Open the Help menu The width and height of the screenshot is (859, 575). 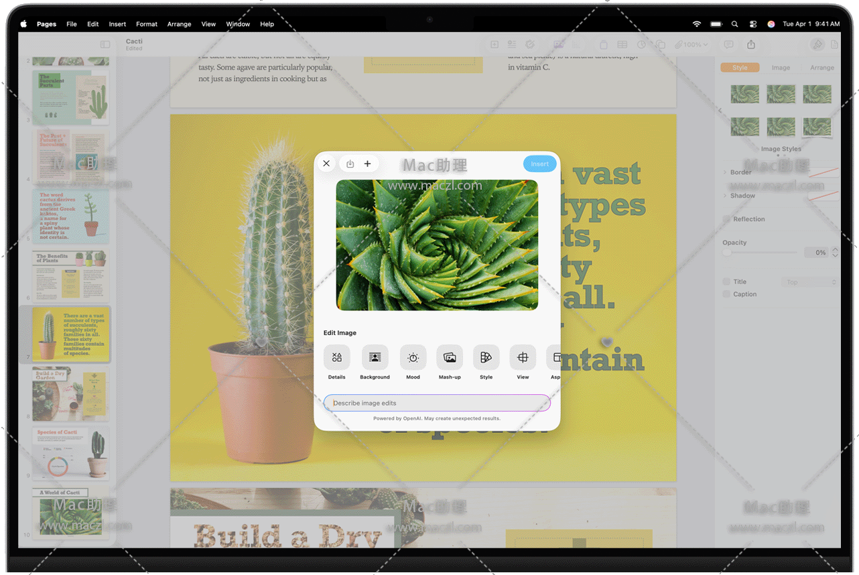click(x=267, y=24)
